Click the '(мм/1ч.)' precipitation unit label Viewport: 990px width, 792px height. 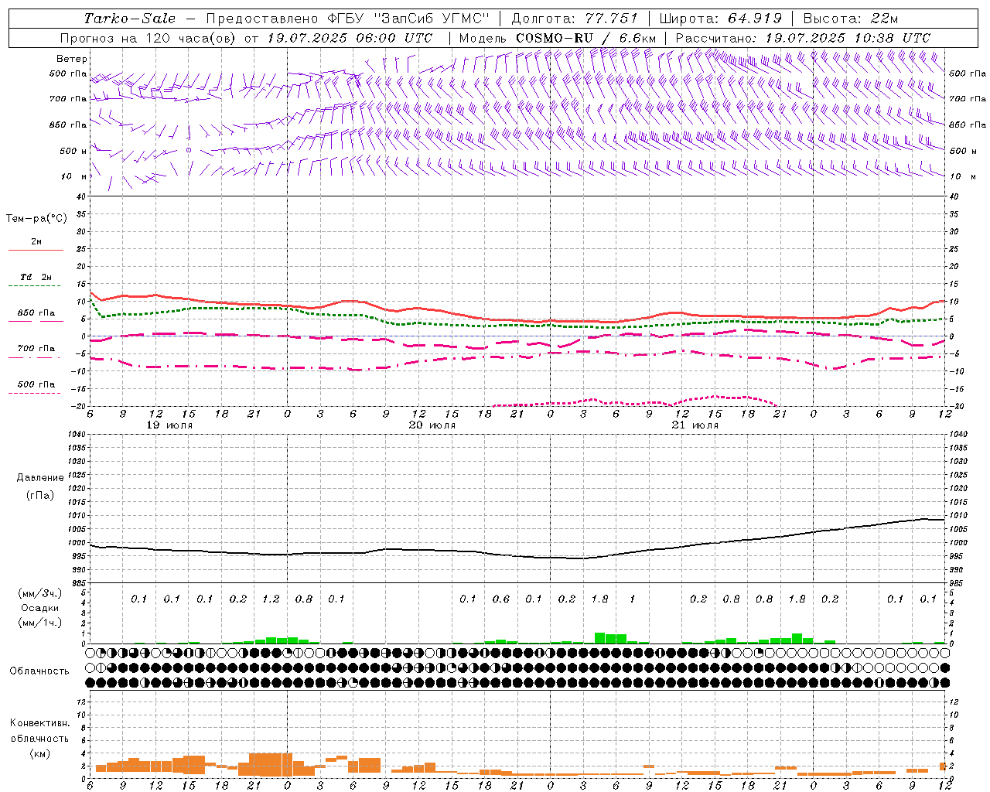click(40, 623)
